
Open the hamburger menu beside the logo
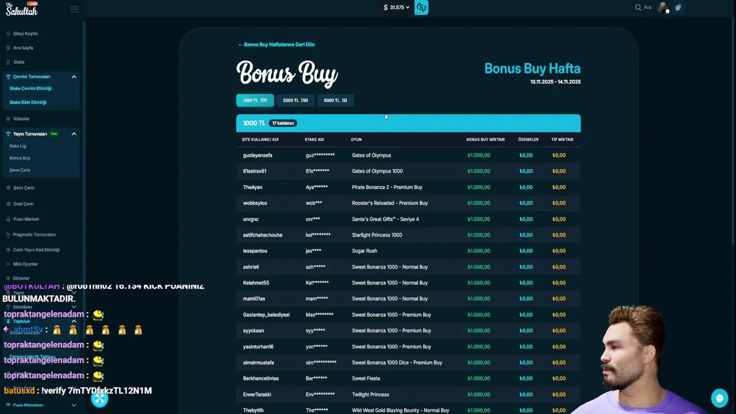[74, 9]
